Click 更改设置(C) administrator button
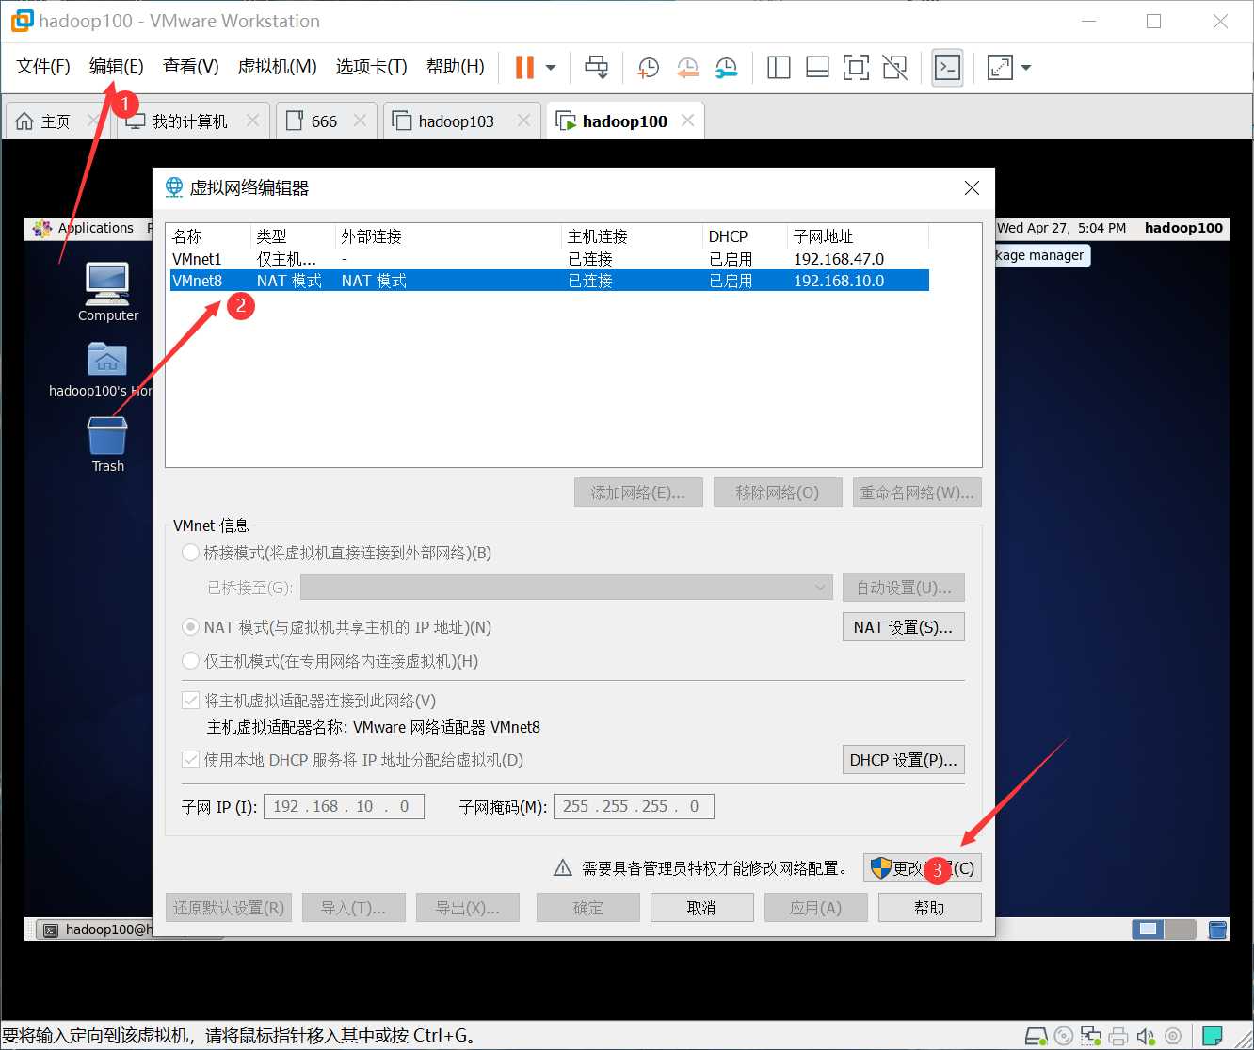Image resolution: width=1254 pixels, height=1050 pixels. click(923, 868)
